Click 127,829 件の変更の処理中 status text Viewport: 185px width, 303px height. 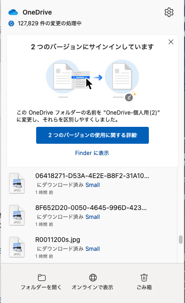(x=50, y=23)
